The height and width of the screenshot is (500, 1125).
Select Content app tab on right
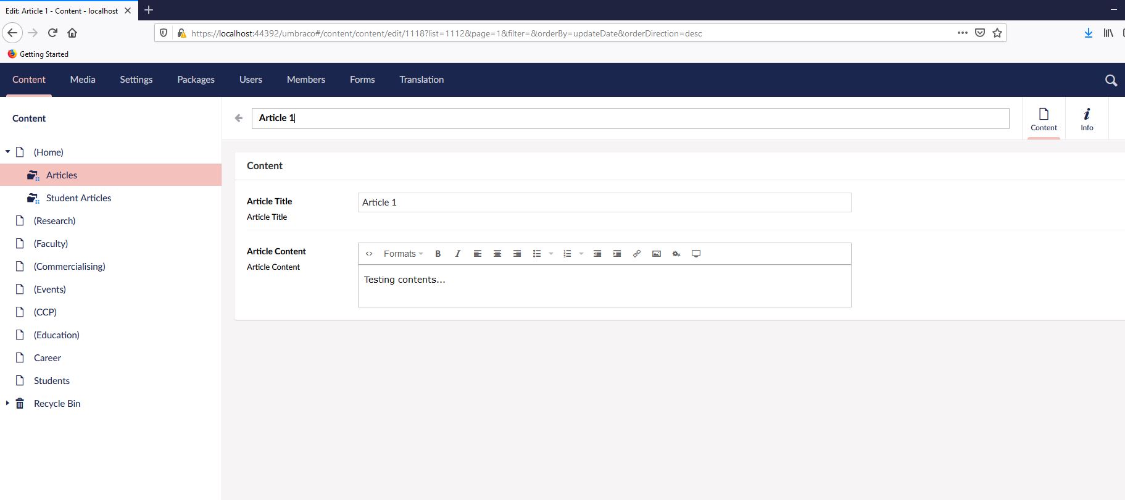[x=1044, y=119]
